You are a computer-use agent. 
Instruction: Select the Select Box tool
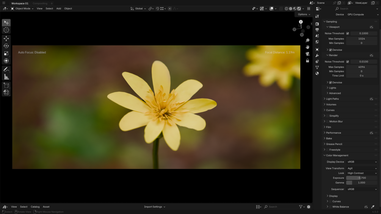[x=6, y=23]
